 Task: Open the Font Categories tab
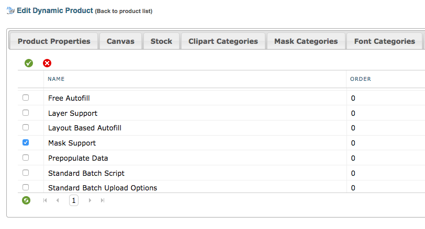tap(384, 41)
